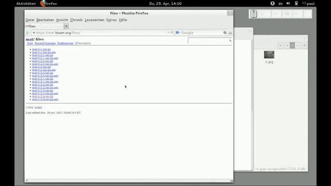This screenshot has height=186, width=331.
Task: Click the home icon right of Google search
Action: coord(230,33)
